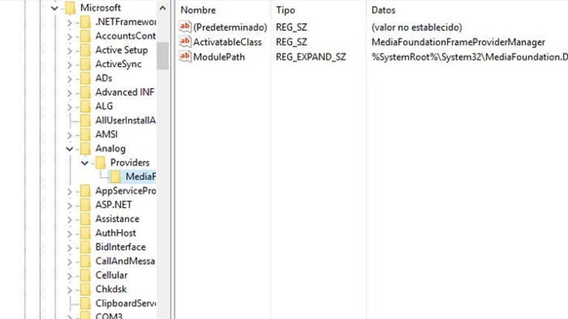Click the AMSI folder icon
Viewport: 568px width, 319px height.
tap(85, 134)
